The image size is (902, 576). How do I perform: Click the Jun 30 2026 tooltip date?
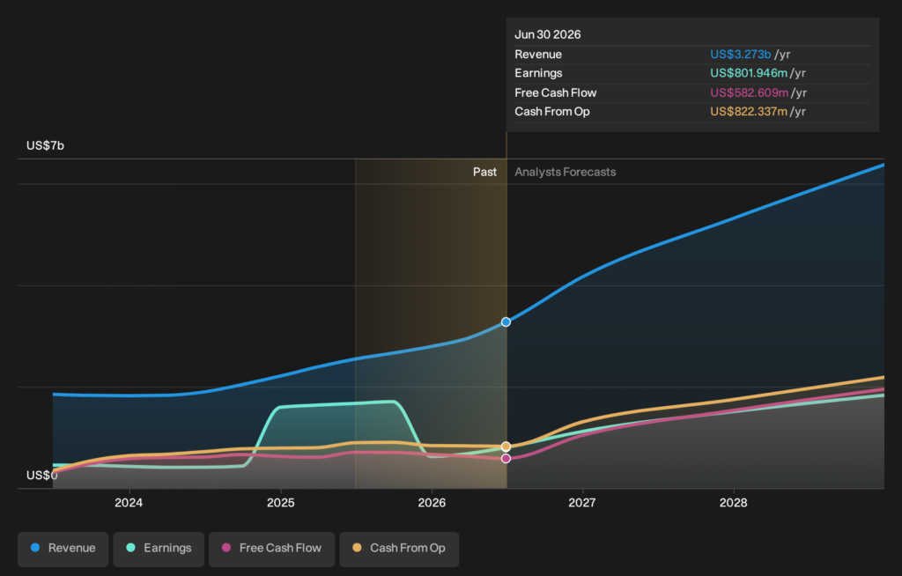tap(548, 34)
